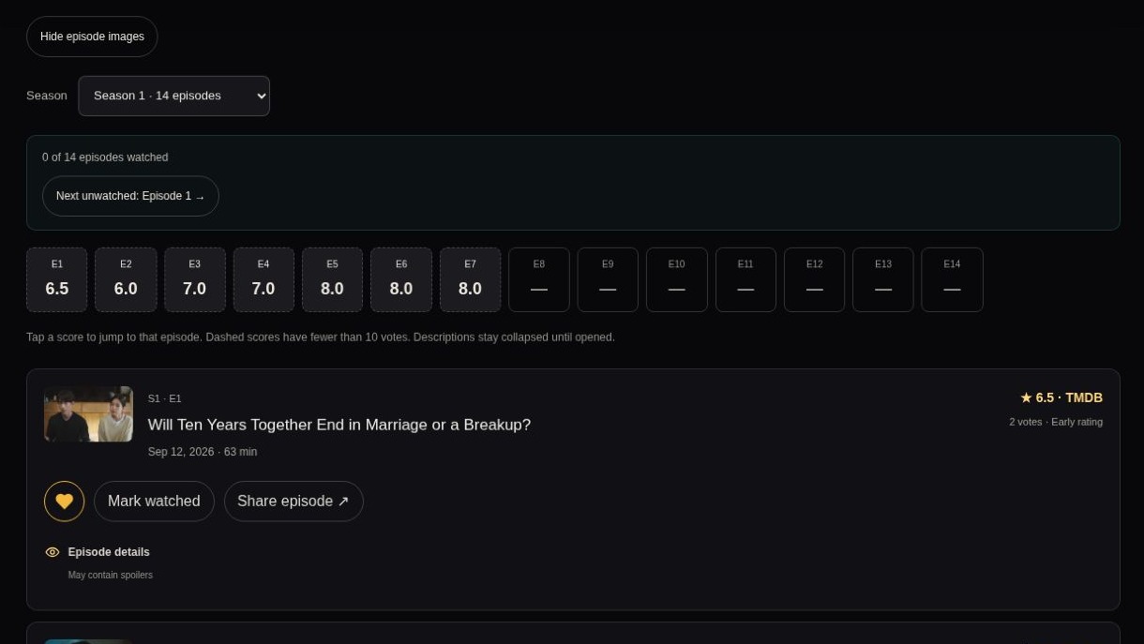Click the Season label text
This screenshot has width=1144, height=644.
pos(47,96)
